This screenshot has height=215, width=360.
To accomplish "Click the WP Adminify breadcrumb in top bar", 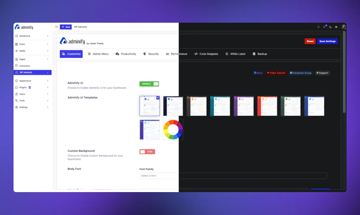I will click(81, 27).
